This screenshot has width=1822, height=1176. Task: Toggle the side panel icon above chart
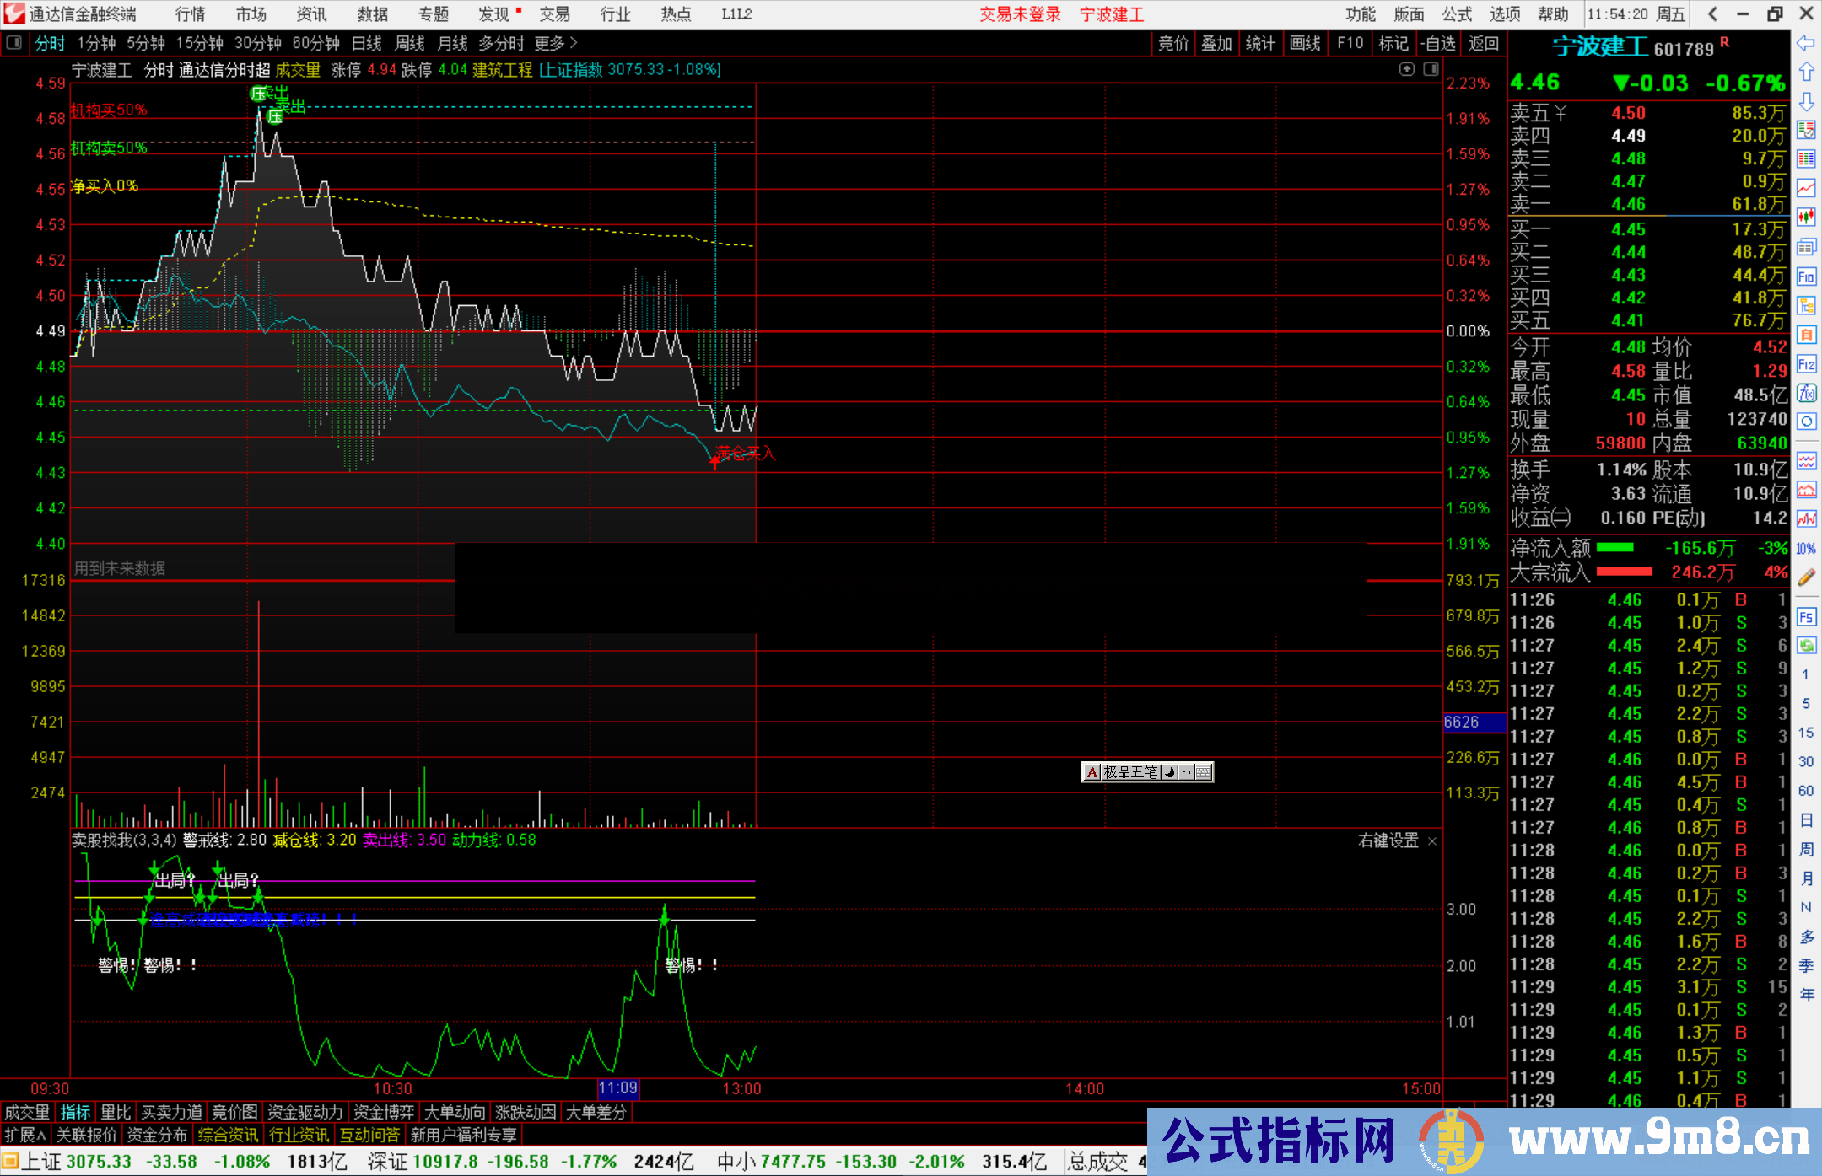pyautogui.click(x=1431, y=69)
